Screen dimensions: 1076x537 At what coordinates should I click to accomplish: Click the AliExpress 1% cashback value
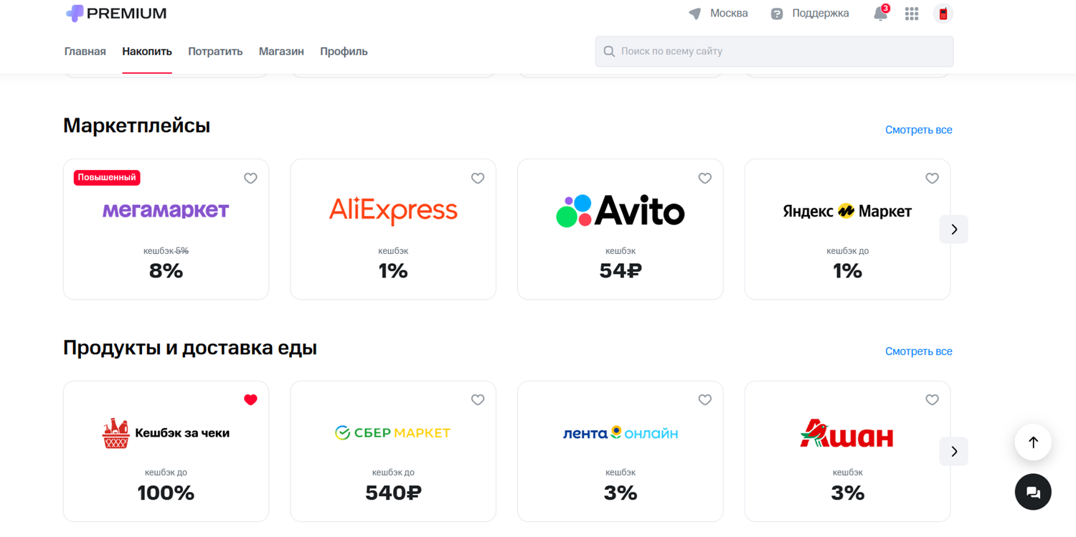coord(393,271)
